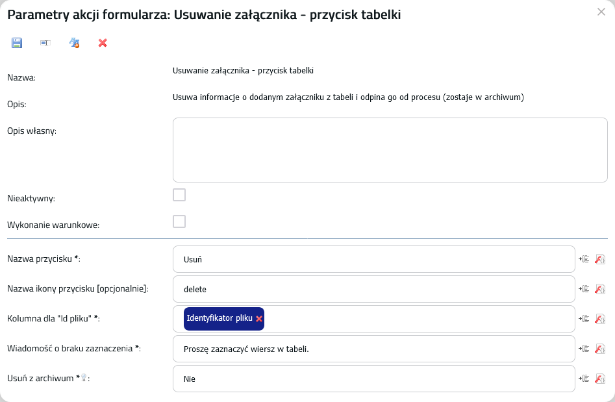Open variable picker icon for Nazwa ikony przycisku
The width and height of the screenshot is (615, 402).
tap(584, 288)
